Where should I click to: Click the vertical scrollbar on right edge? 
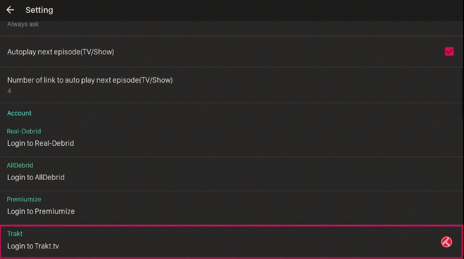(x=463, y=93)
